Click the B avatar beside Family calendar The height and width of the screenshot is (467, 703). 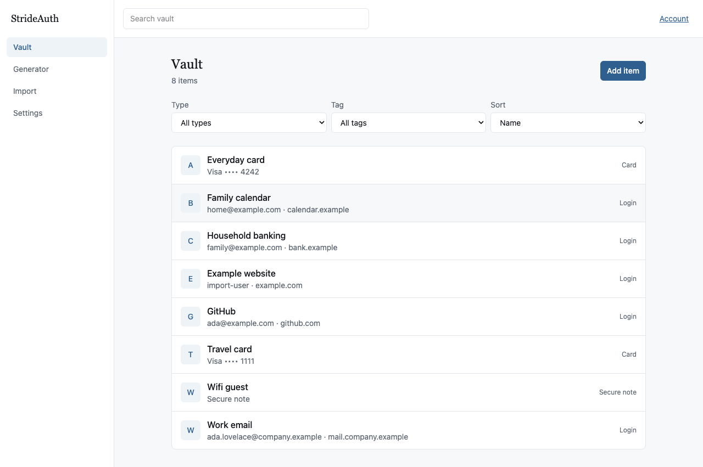pyautogui.click(x=191, y=203)
